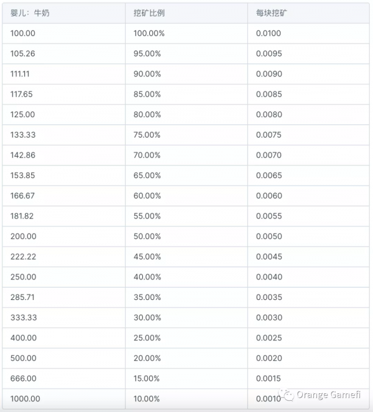Viewport: 373px width, 412px height.
Task: Click the 0.0030 per-block cell
Action: coord(269,317)
